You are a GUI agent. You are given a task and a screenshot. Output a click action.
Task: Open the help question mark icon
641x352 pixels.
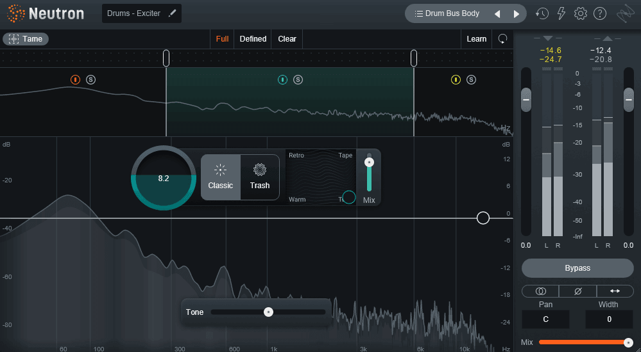(600, 13)
